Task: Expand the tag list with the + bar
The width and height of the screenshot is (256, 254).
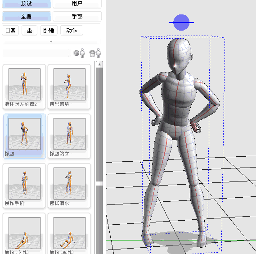Action: [x=51, y=41]
